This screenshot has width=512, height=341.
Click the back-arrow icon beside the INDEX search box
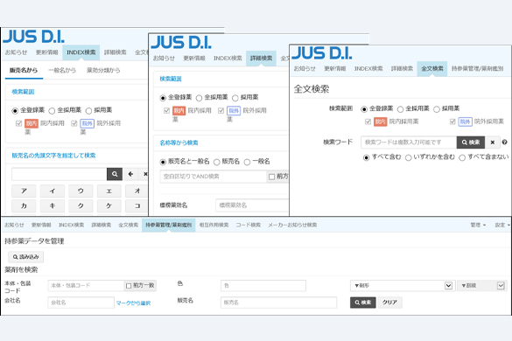point(130,174)
